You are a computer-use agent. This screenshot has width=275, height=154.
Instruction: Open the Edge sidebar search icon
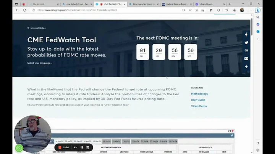pos(258,17)
